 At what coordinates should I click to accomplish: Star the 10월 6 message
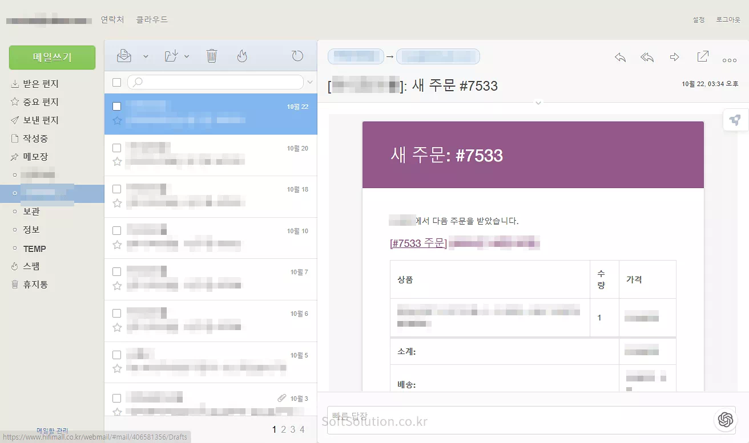coord(117,327)
